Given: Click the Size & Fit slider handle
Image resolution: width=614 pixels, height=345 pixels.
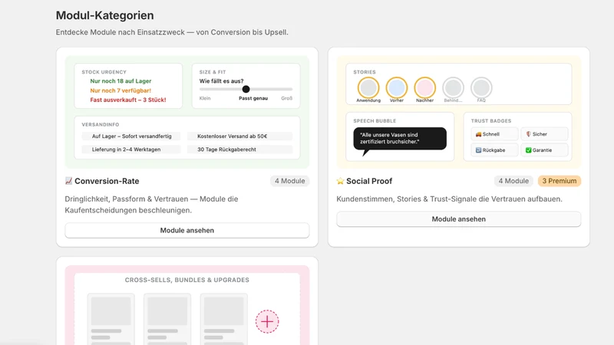Looking at the screenshot, I should (246, 89).
